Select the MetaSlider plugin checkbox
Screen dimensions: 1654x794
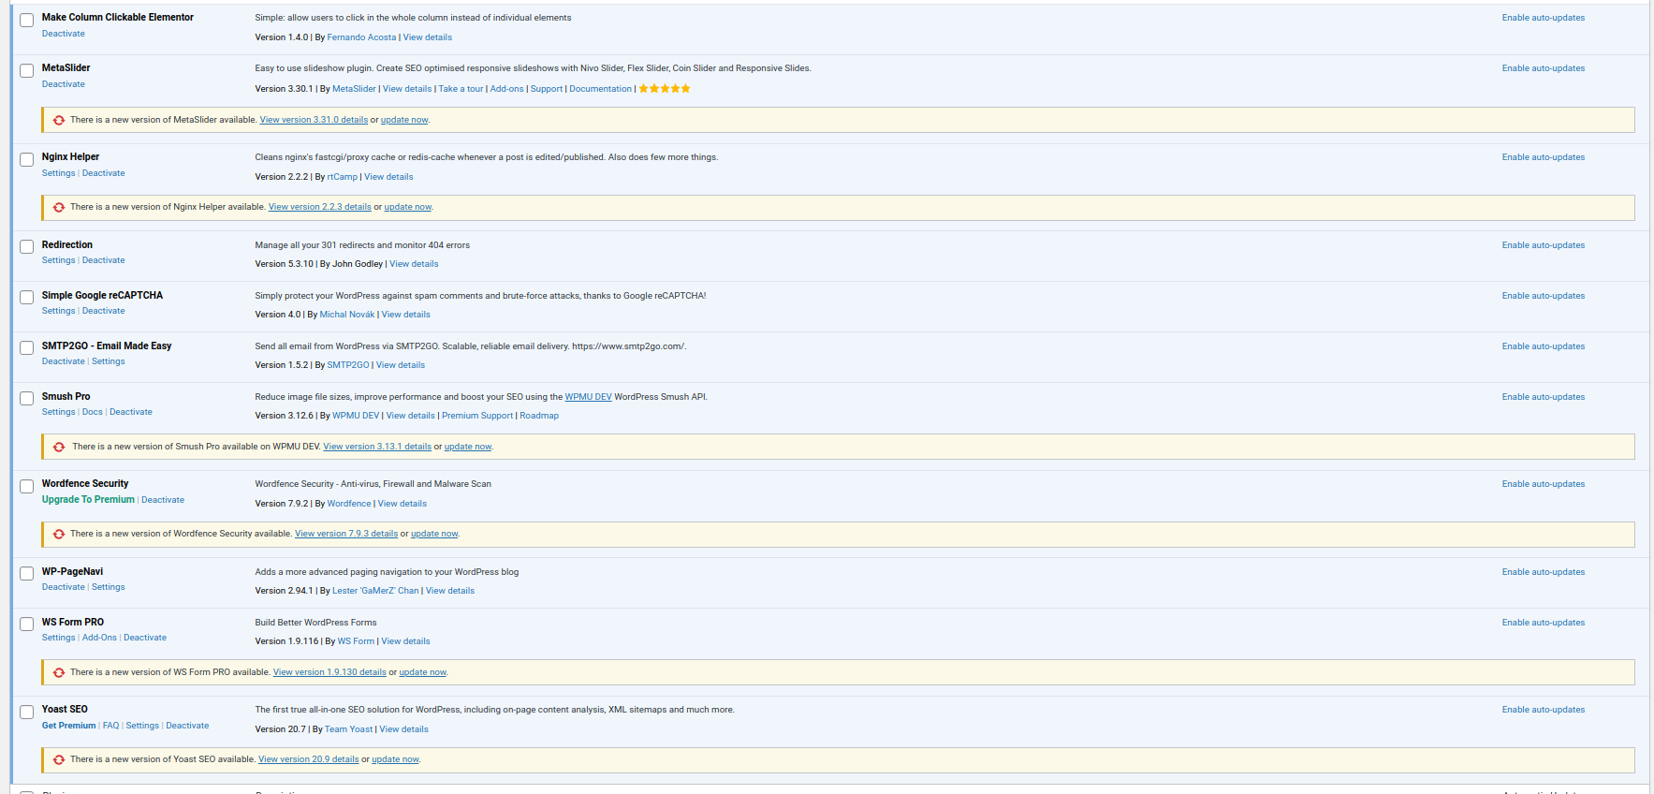(27, 71)
